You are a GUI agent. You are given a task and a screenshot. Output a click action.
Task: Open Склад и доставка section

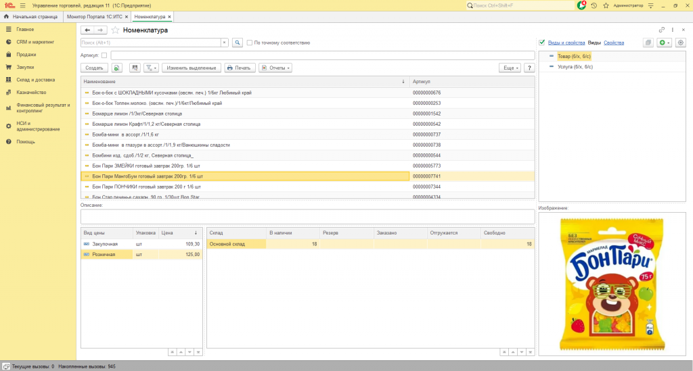(x=36, y=80)
